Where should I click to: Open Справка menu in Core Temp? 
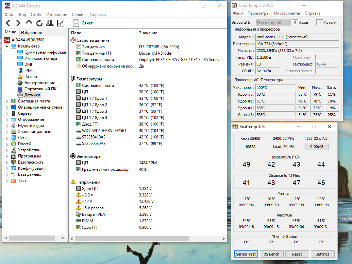(x=312, y=13)
